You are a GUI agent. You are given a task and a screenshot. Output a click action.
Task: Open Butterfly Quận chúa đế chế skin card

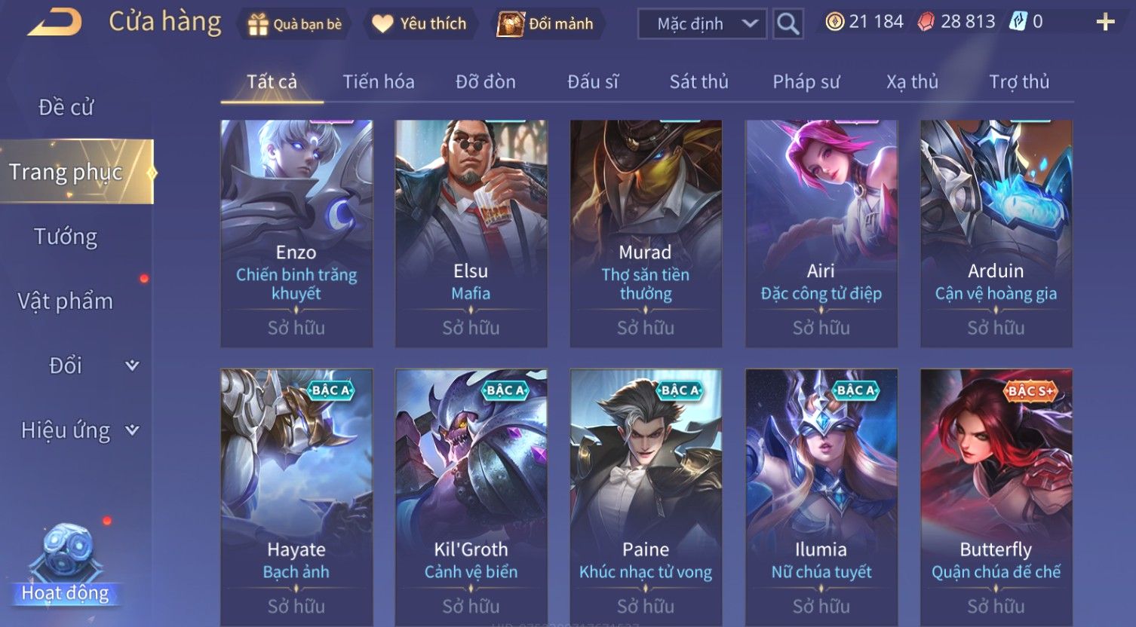(x=996, y=497)
